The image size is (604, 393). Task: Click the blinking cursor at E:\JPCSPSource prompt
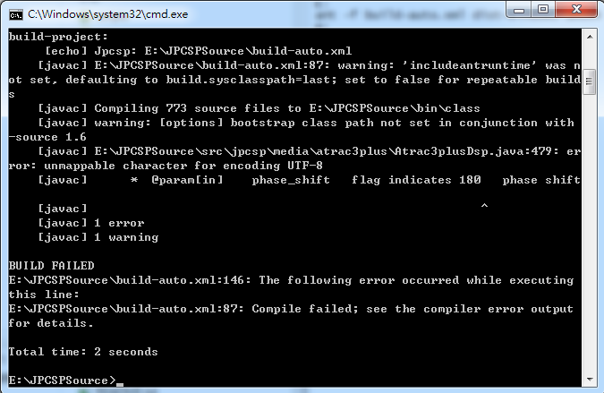[x=120, y=384]
